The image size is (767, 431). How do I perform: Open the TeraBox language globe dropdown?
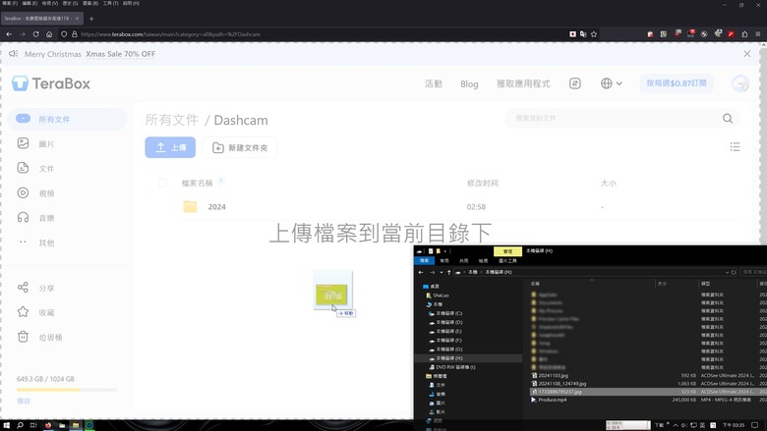611,83
